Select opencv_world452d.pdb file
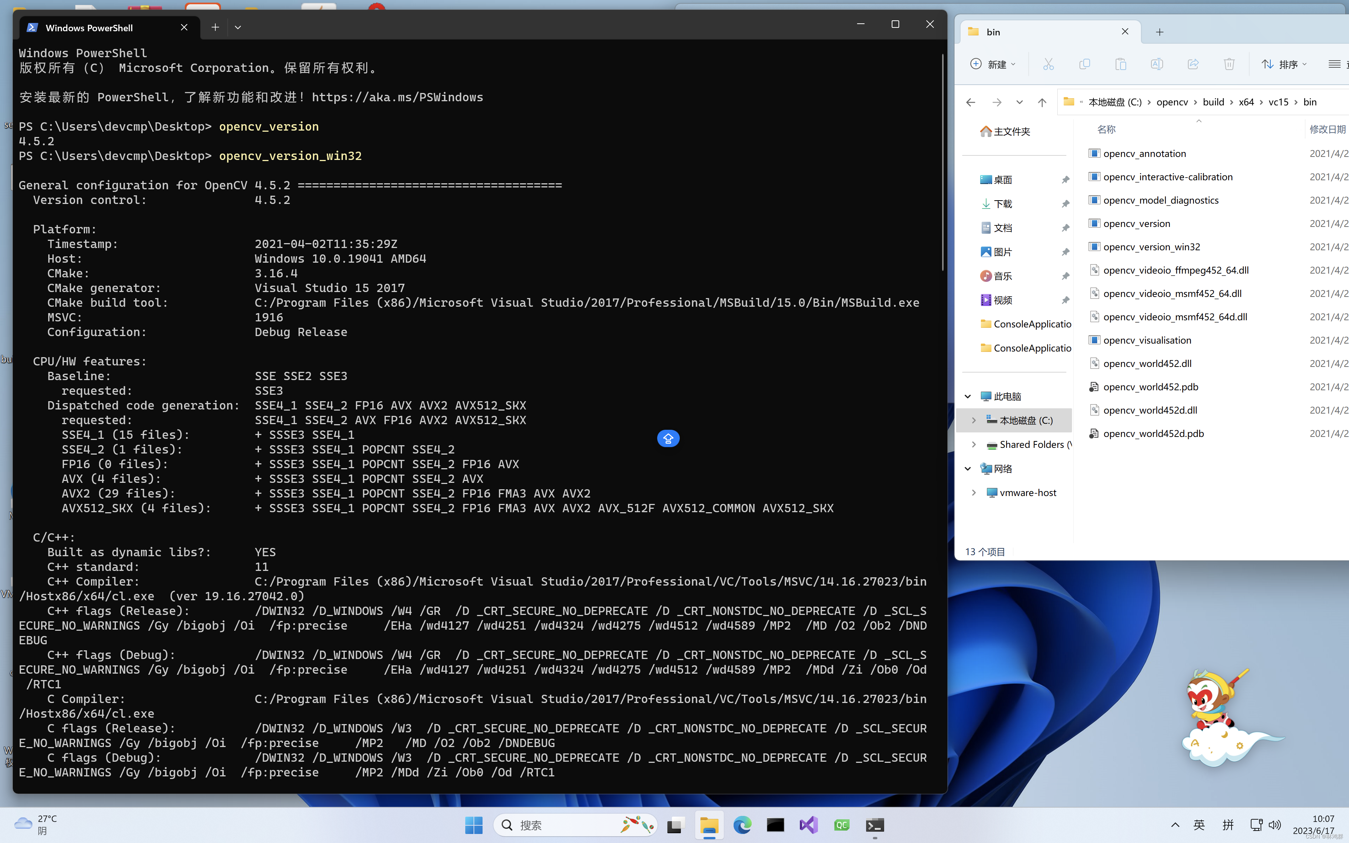 click(x=1153, y=434)
